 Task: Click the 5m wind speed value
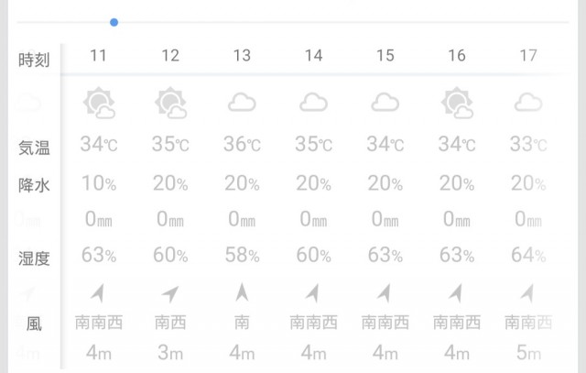[x=528, y=353]
